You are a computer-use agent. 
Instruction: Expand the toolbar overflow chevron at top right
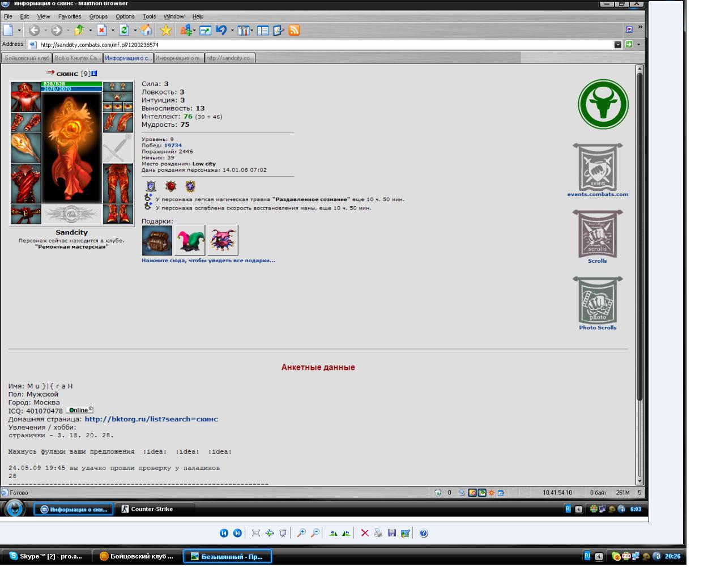click(x=641, y=27)
